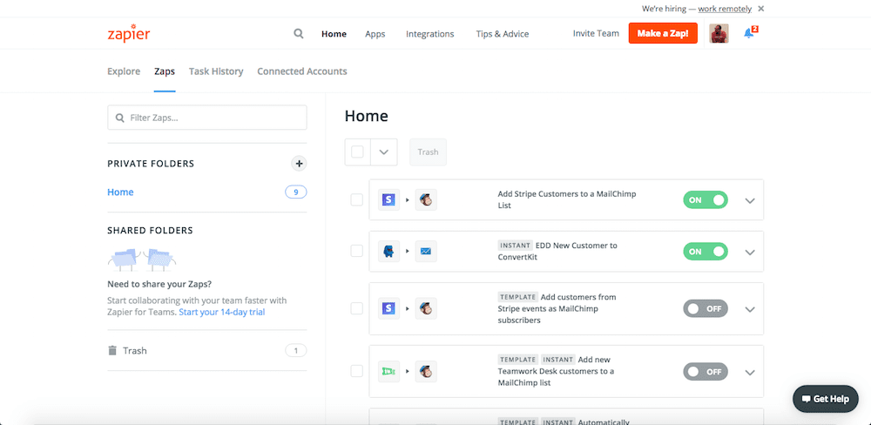This screenshot has height=425, width=871.
Task: Expand options for Add Stripe Customers zap
Action: click(x=750, y=200)
